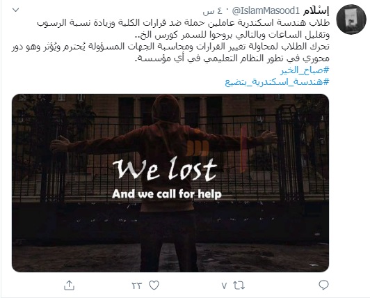The width and height of the screenshot is (370, 298).
Task: Click the retweet count ٧
Action: 224,285
